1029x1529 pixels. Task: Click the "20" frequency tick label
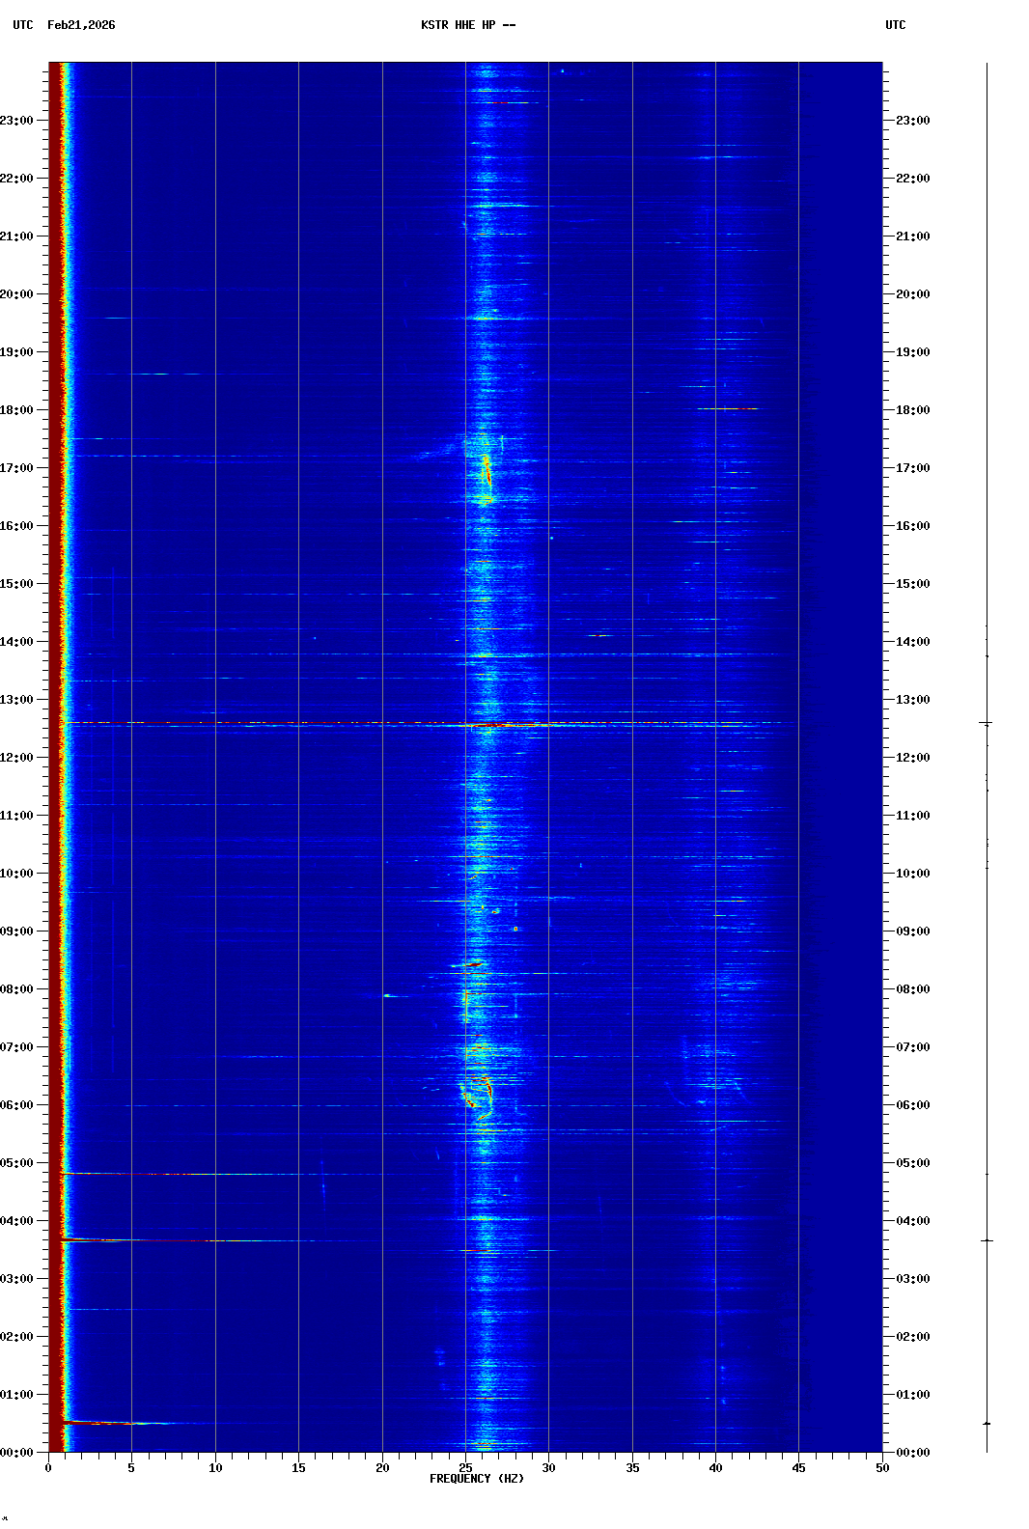(382, 1468)
